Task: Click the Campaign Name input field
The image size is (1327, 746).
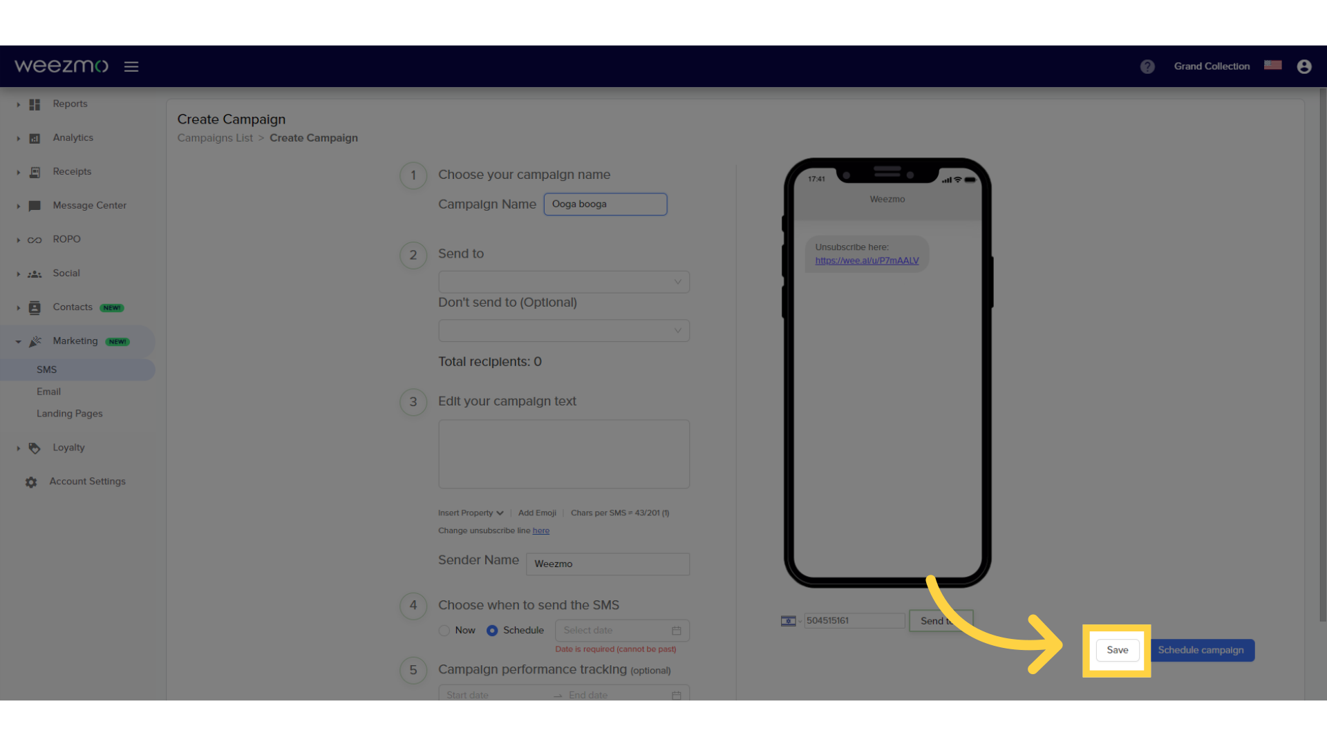Action: [x=605, y=204]
